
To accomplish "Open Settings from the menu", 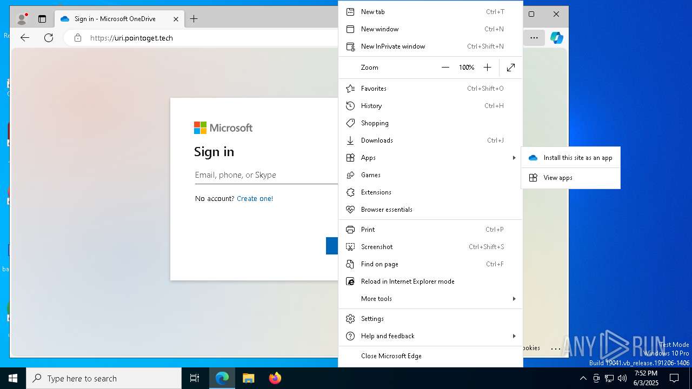I will pyautogui.click(x=430, y=319).
